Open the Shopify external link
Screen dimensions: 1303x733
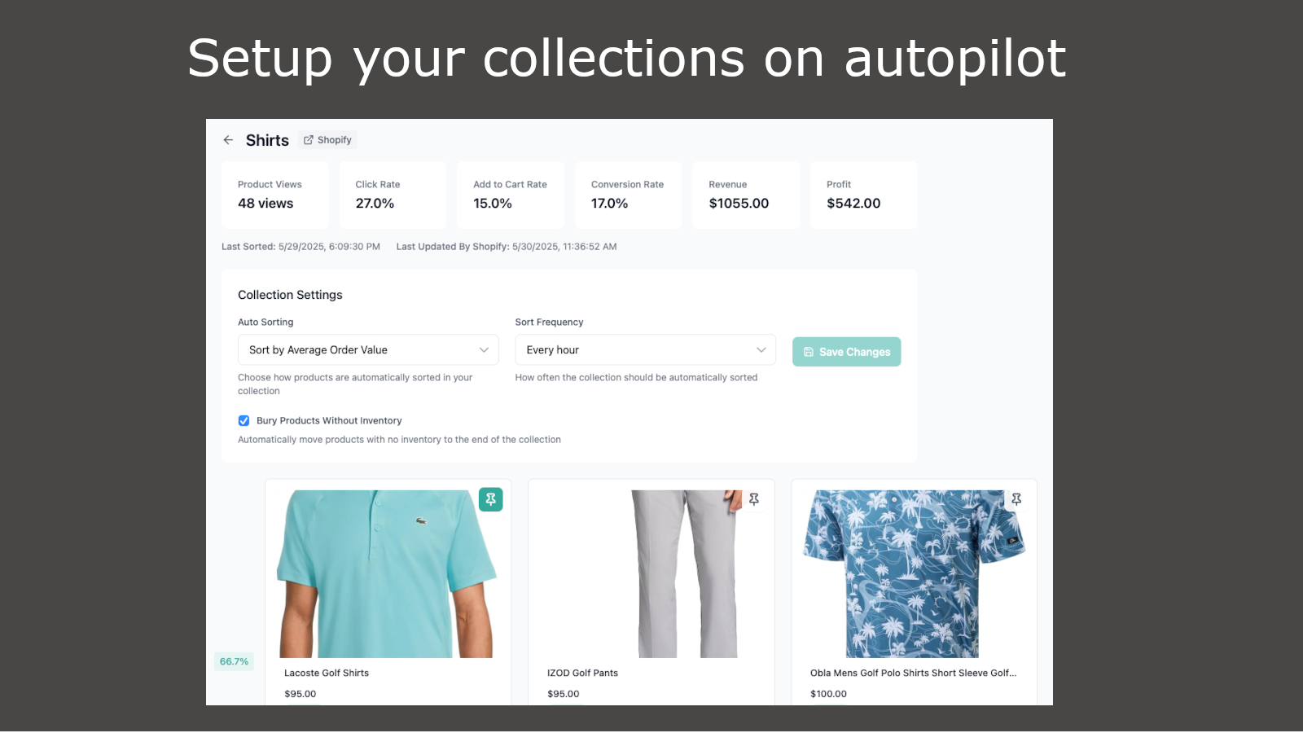point(327,140)
